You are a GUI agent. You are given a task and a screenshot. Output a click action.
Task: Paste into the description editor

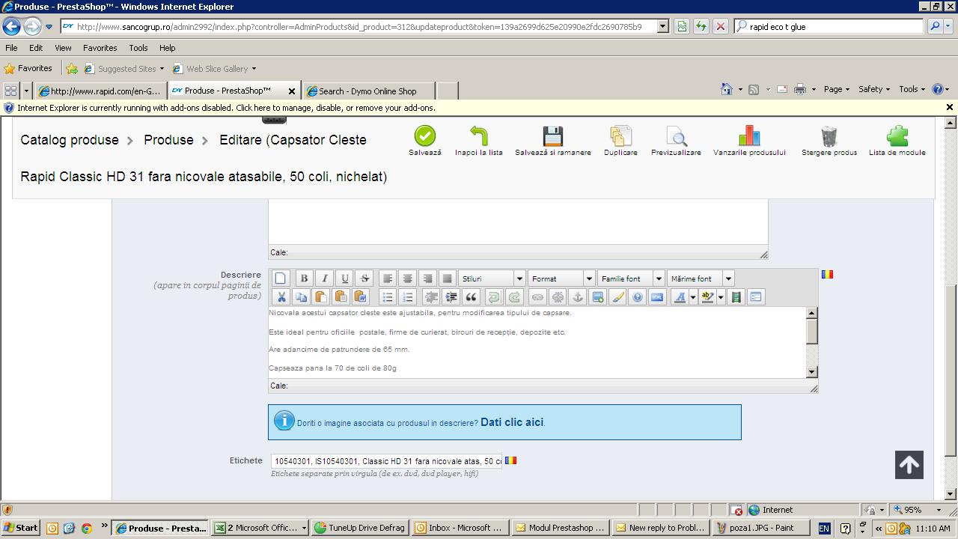point(320,297)
